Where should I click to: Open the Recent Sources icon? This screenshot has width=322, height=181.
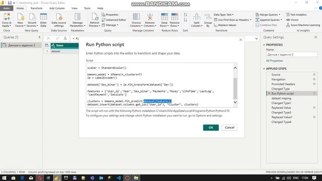32,20
